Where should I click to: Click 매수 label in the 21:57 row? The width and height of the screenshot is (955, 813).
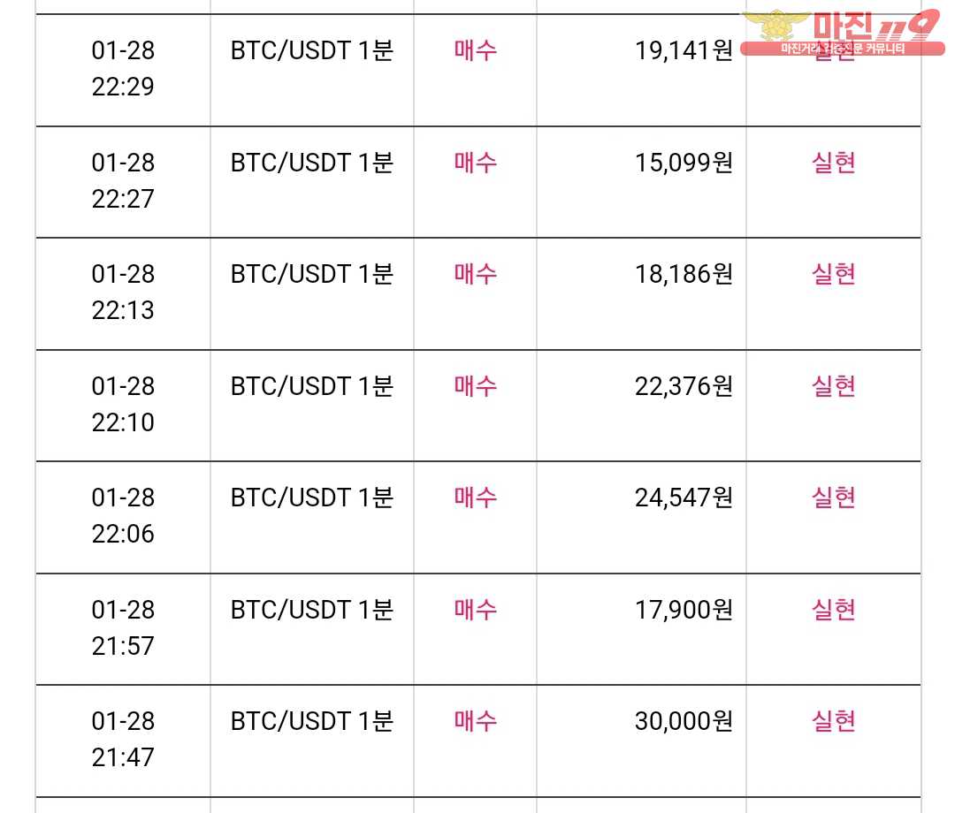tap(476, 610)
